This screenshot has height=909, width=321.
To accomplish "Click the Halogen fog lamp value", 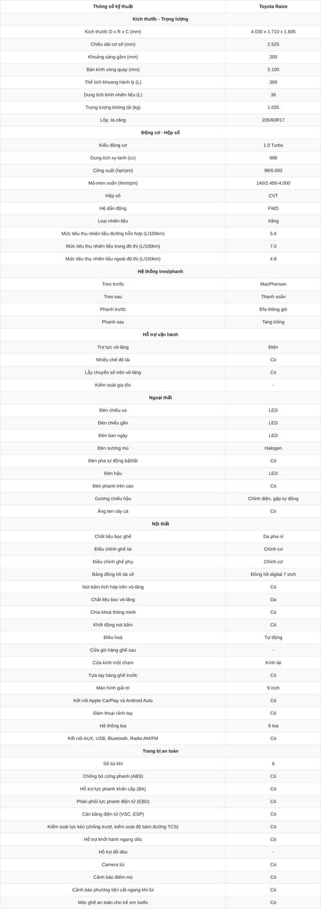I will pyautogui.click(x=273, y=447).
